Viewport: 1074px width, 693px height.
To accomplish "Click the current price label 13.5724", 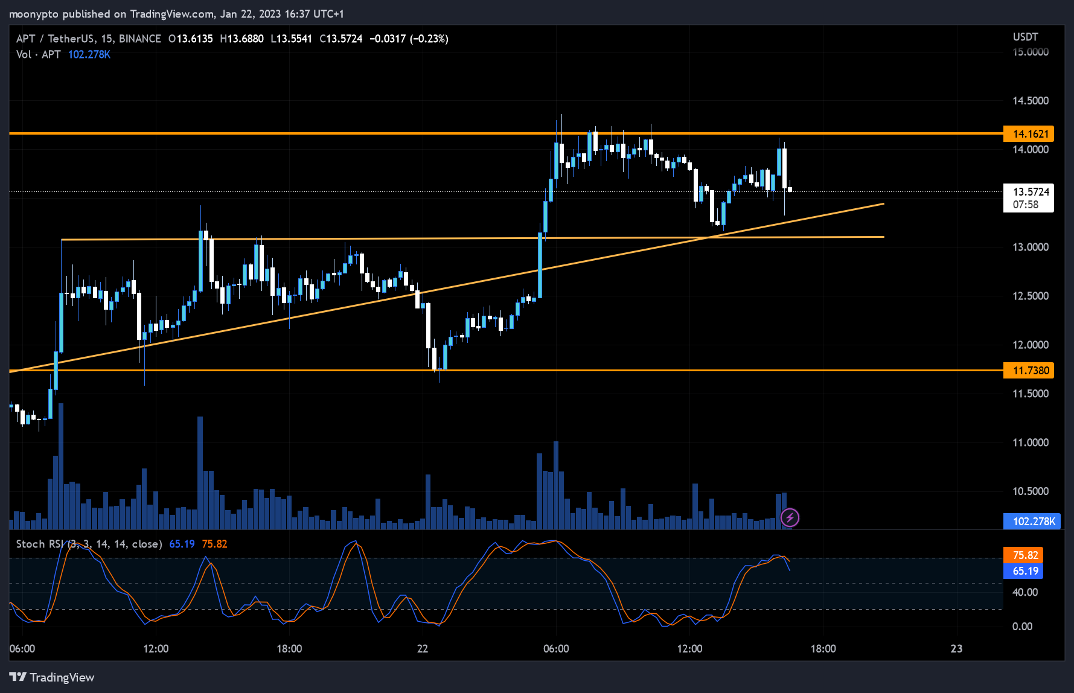I will coord(1029,191).
